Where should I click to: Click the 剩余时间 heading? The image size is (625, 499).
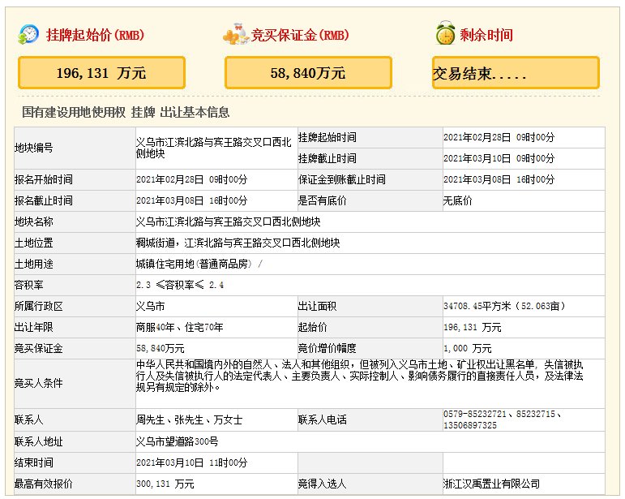coord(486,35)
